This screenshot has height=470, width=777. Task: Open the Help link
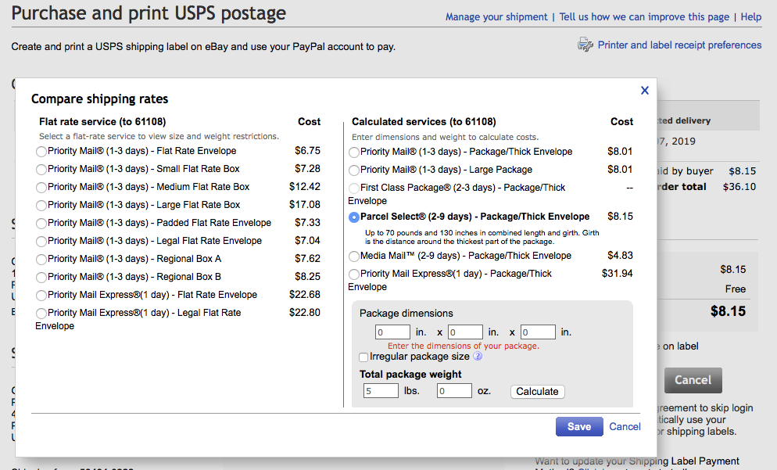tap(750, 17)
